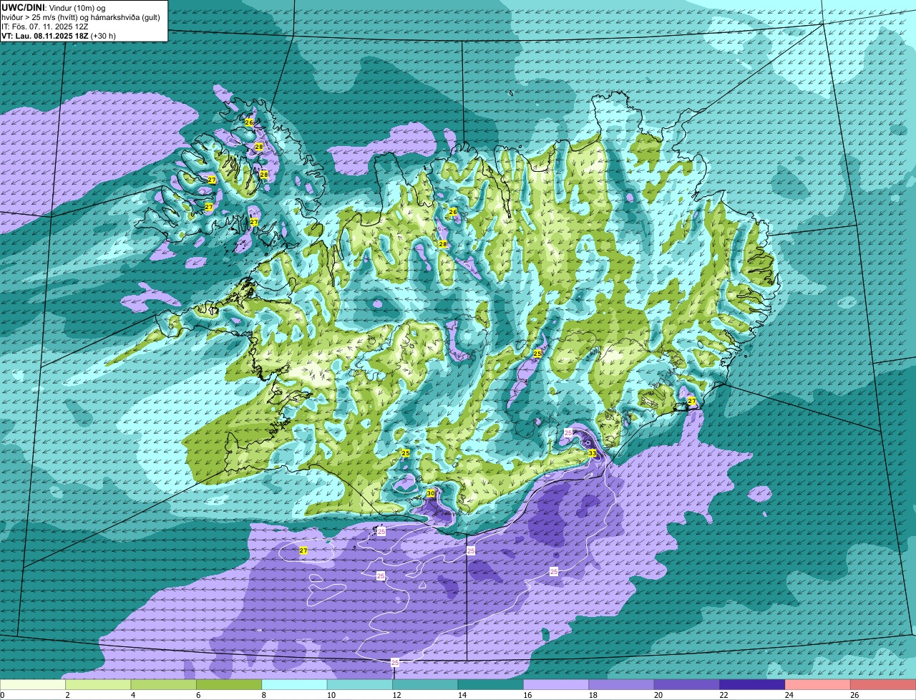
Task: Select the VT: Lau. 08.11.2025 18Z (+30 h) line
Action: click(59, 36)
